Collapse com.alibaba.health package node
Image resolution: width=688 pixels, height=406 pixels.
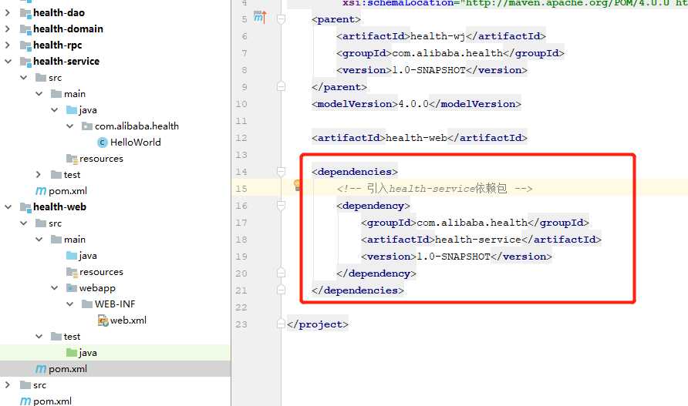(x=69, y=126)
